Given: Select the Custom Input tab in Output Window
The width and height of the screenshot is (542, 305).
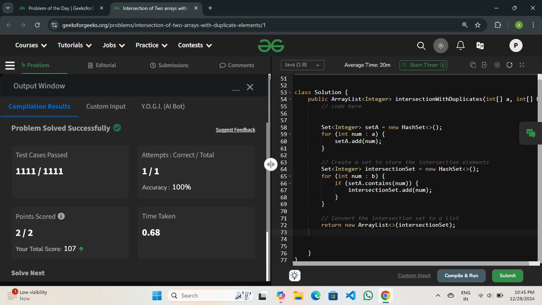Looking at the screenshot, I should 106,106.
